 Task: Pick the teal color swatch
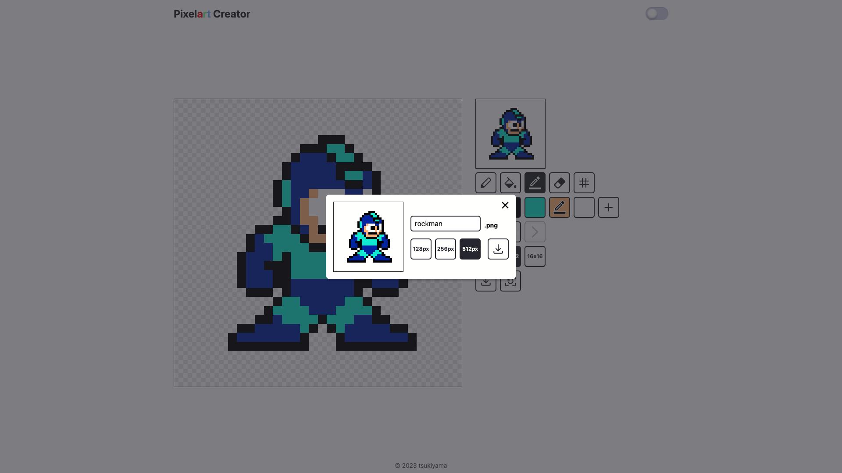pos(535,207)
